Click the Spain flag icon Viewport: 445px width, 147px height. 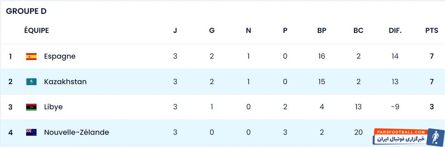31,57
